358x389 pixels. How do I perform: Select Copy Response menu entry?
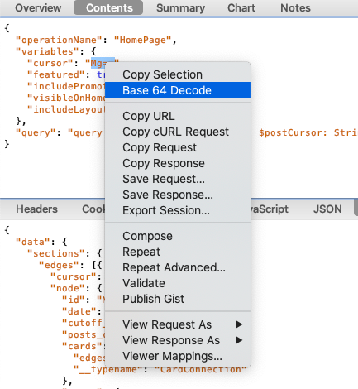178,163
